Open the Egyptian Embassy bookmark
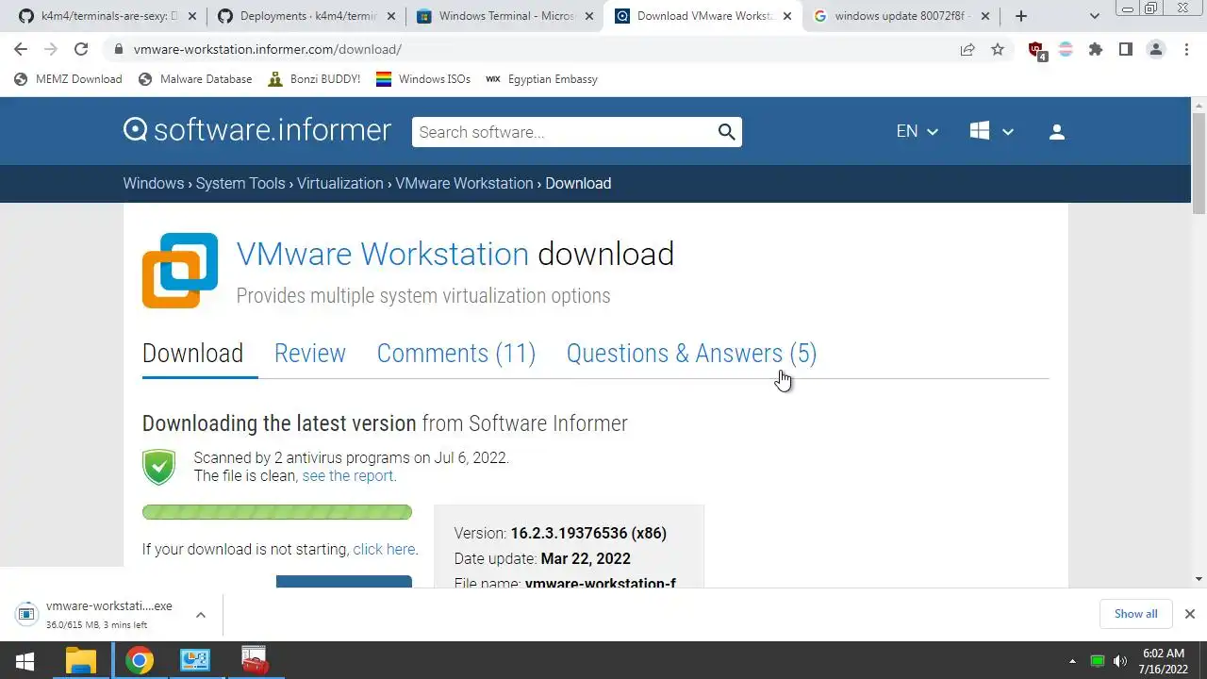This screenshot has width=1207, height=679. (542, 79)
